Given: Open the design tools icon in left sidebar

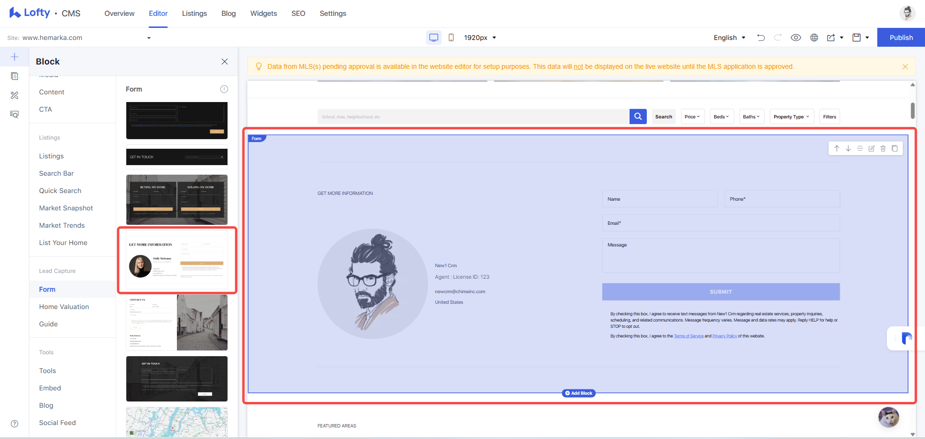Looking at the screenshot, I should pos(14,95).
